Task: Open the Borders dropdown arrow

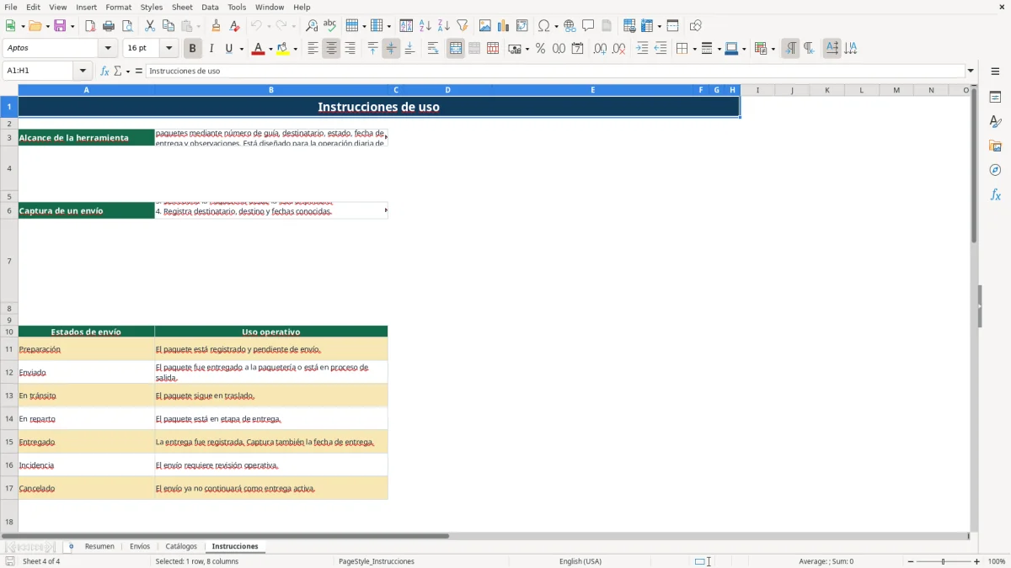Action: pyautogui.click(x=693, y=49)
